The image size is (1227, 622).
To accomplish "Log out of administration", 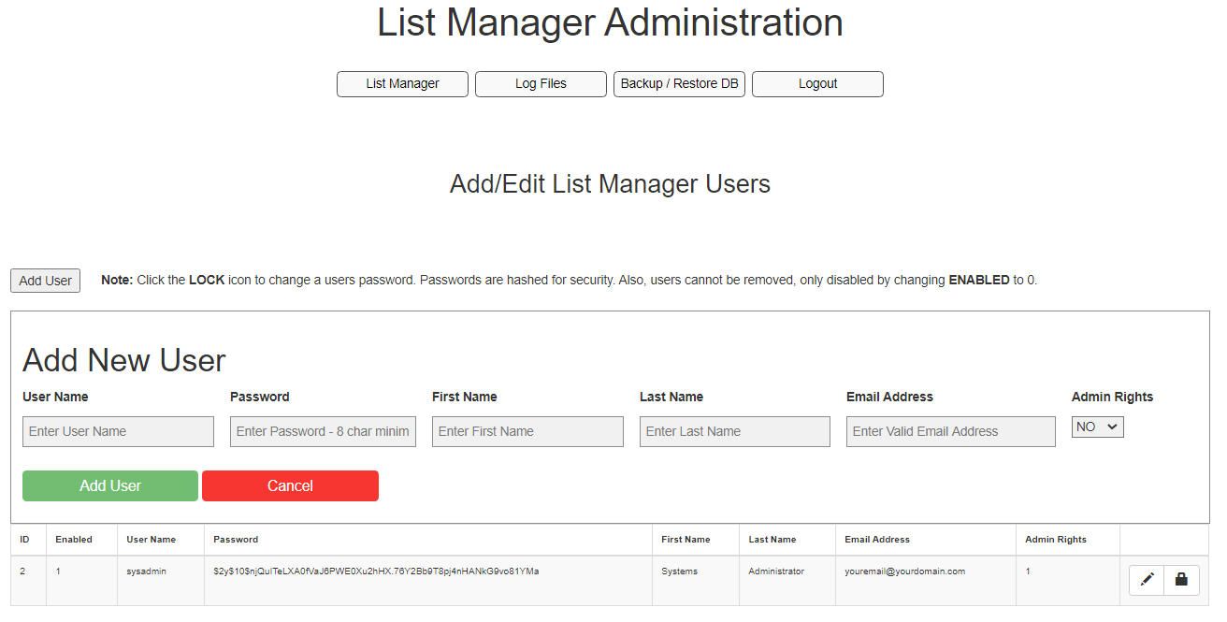I will point(817,83).
